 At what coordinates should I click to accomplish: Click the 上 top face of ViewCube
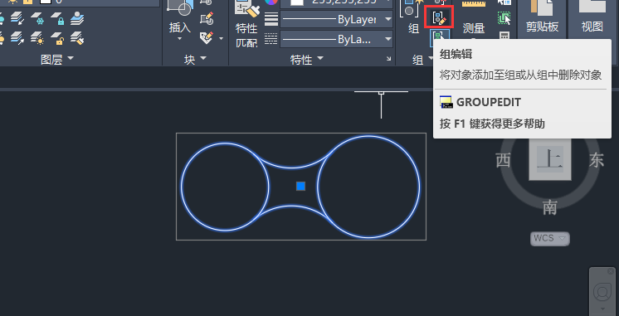550,159
